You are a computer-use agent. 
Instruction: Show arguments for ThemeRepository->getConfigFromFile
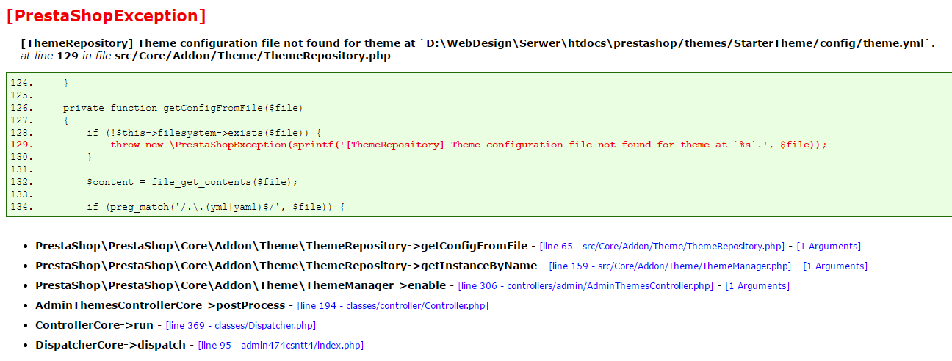[829, 247]
